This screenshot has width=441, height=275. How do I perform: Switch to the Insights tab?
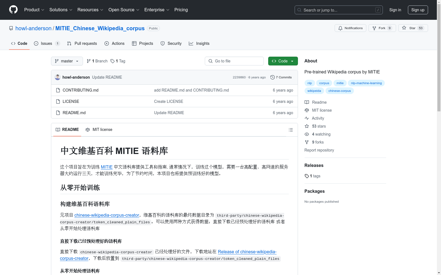(x=199, y=43)
